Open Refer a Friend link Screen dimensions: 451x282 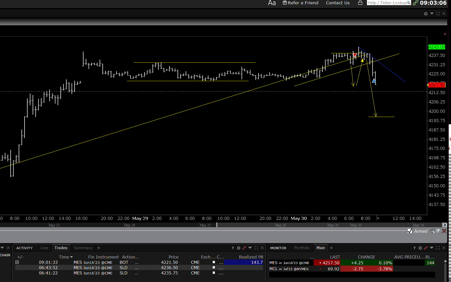click(300, 3)
